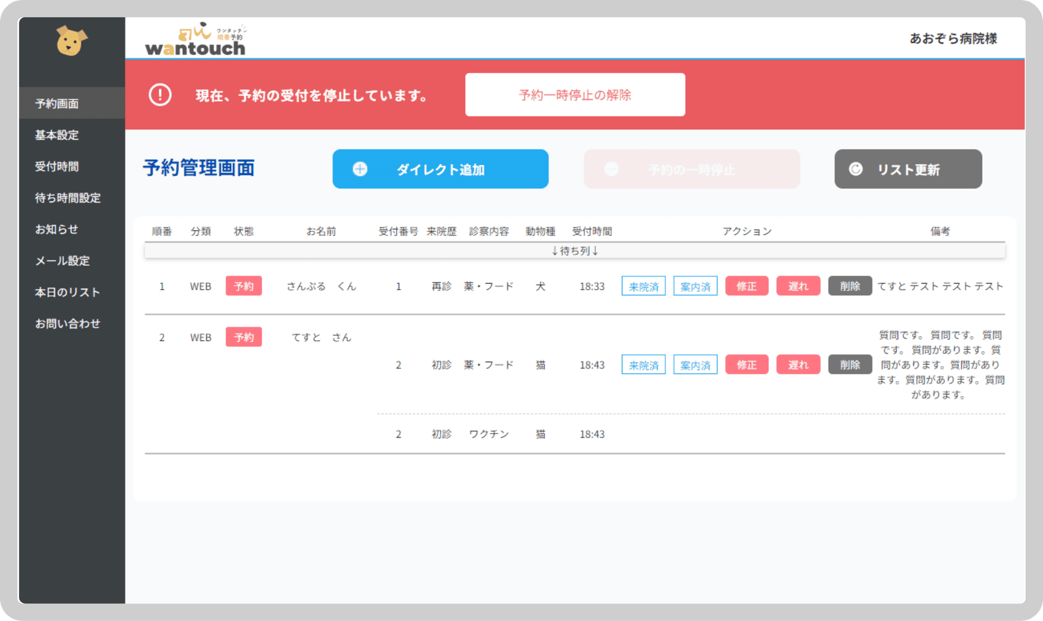This screenshot has height=621, width=1043.
Task: Click the minus icon on 予約の一時停止 button
Action: click(611, 169)
